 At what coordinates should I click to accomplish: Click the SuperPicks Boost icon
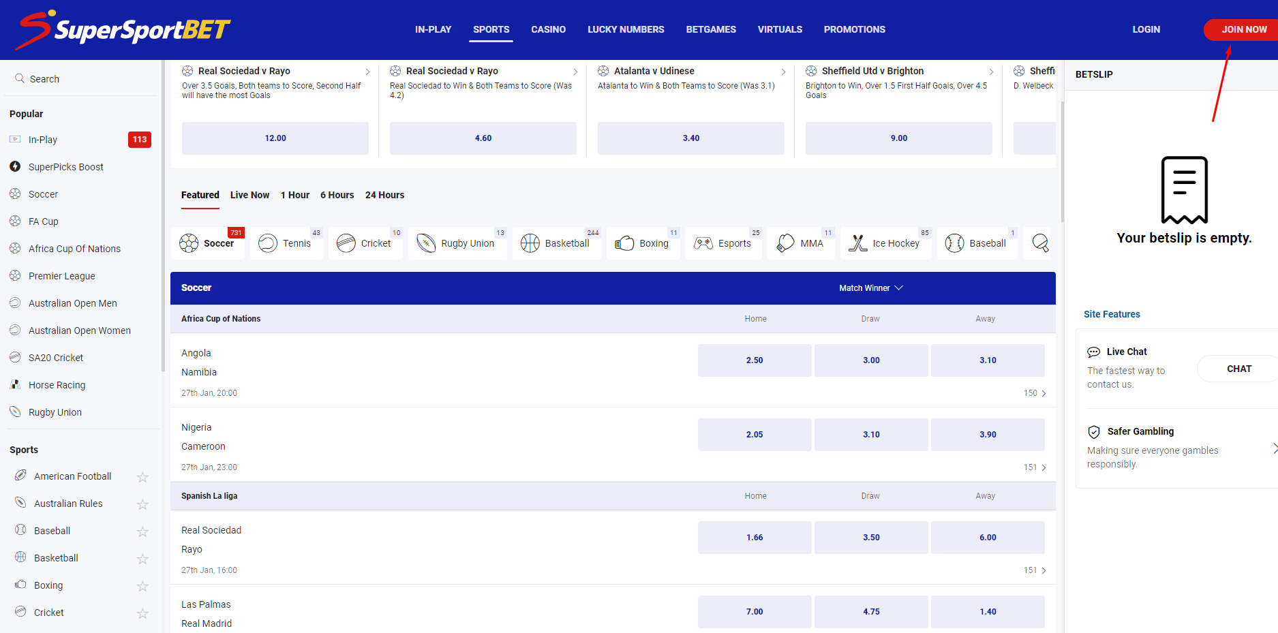[15, 166]
